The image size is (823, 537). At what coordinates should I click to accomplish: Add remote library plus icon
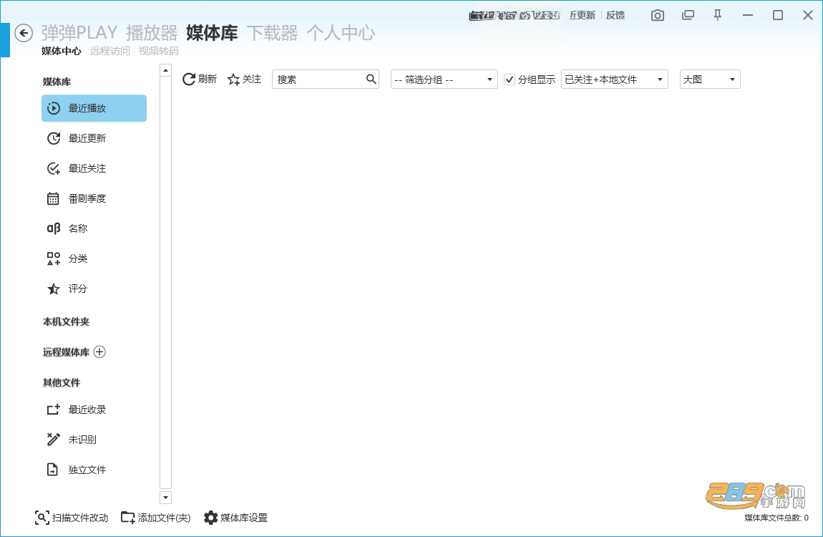(99, 352)
